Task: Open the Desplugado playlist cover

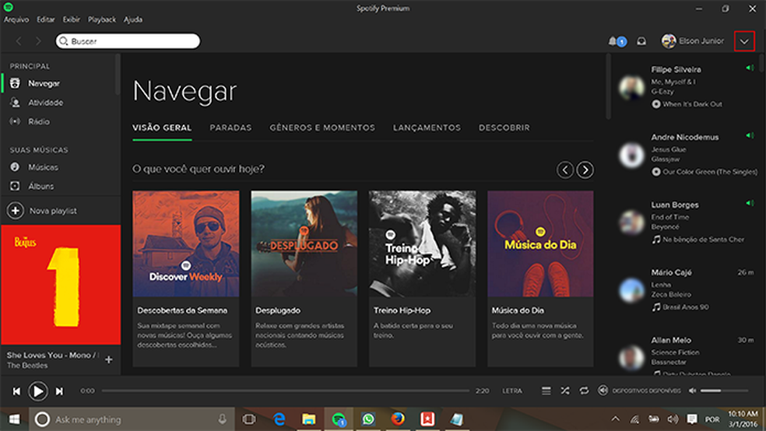Action: [x=304, y=244]
